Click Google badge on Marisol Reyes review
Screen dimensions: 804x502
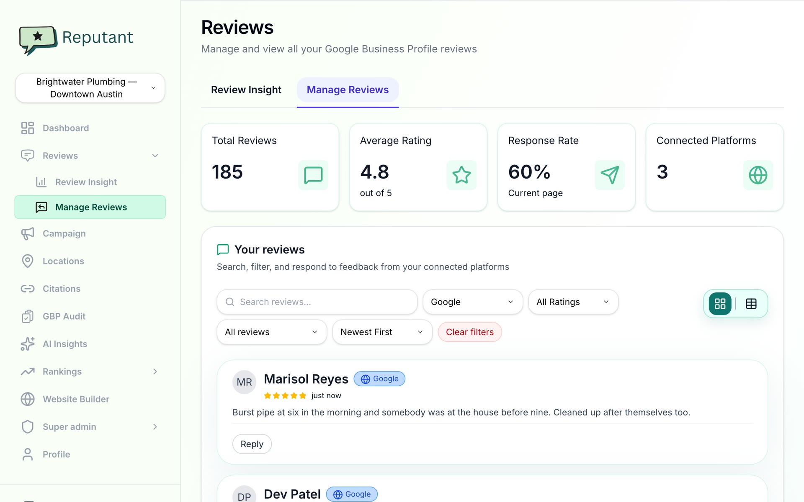(379, 379)
